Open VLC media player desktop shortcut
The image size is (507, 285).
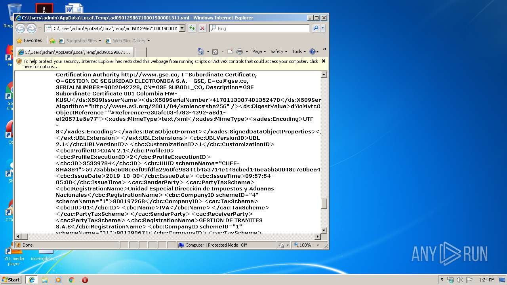(x=14, y=257)
